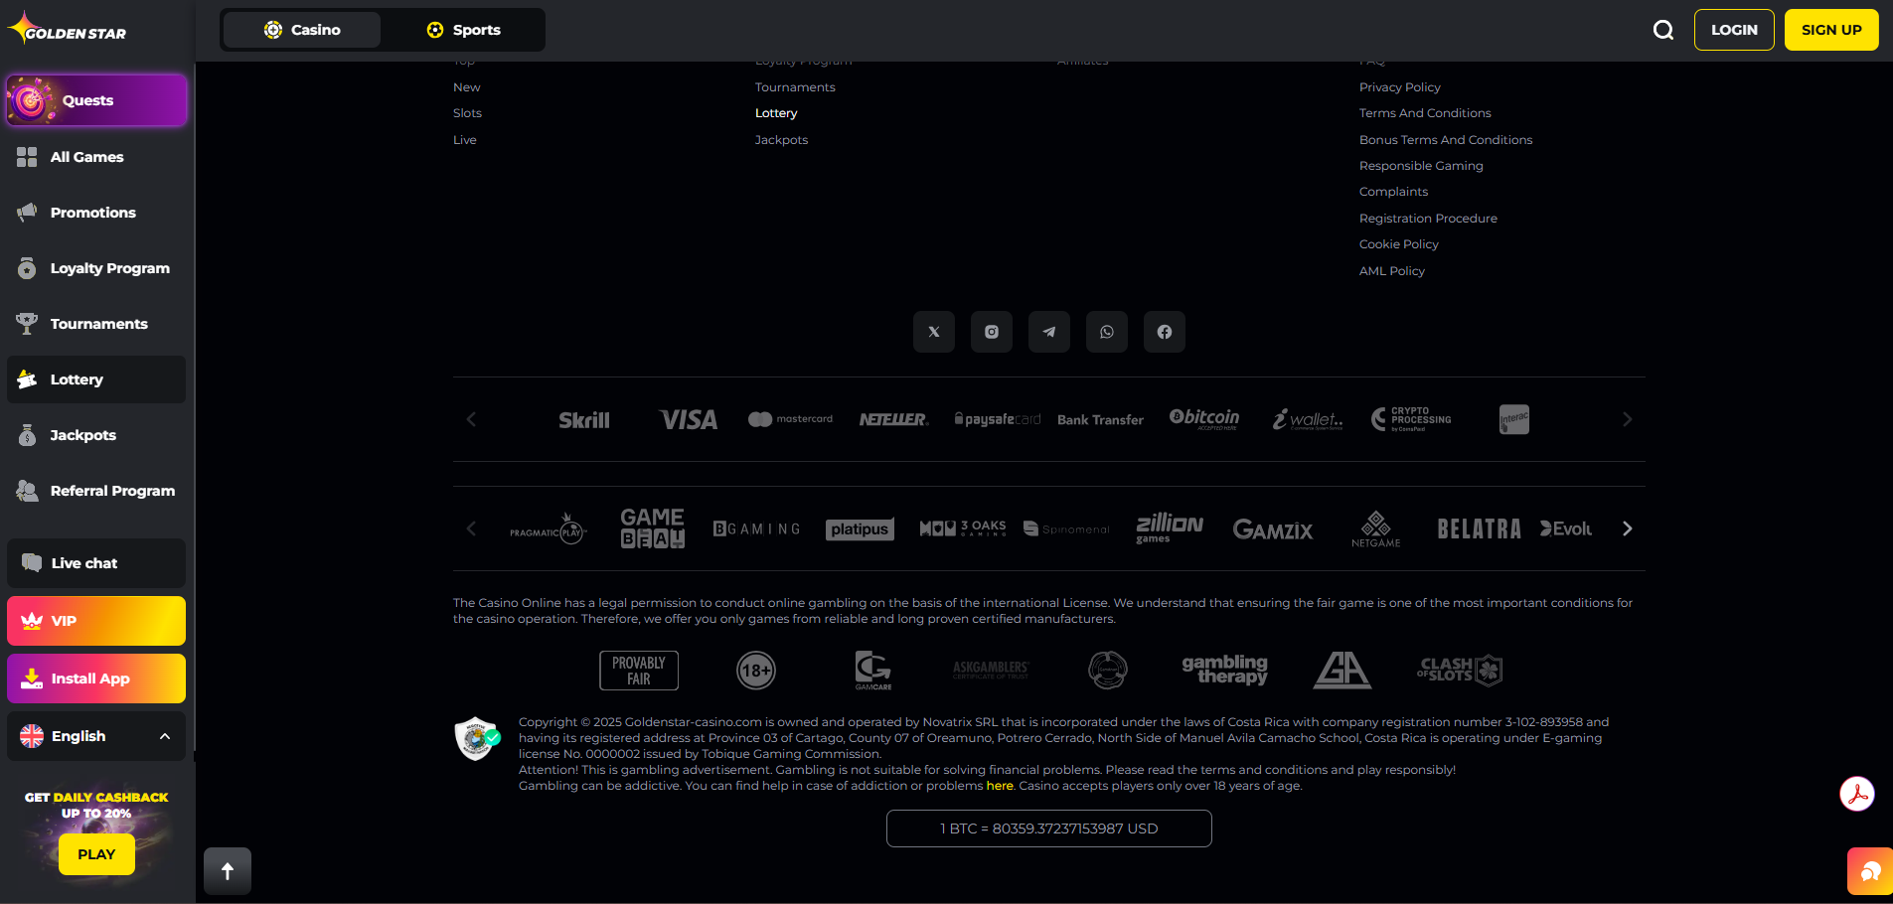Click the GamCare logo
Screen dimensions: 1893x904
pyautogui.click(x=873, y=671)
